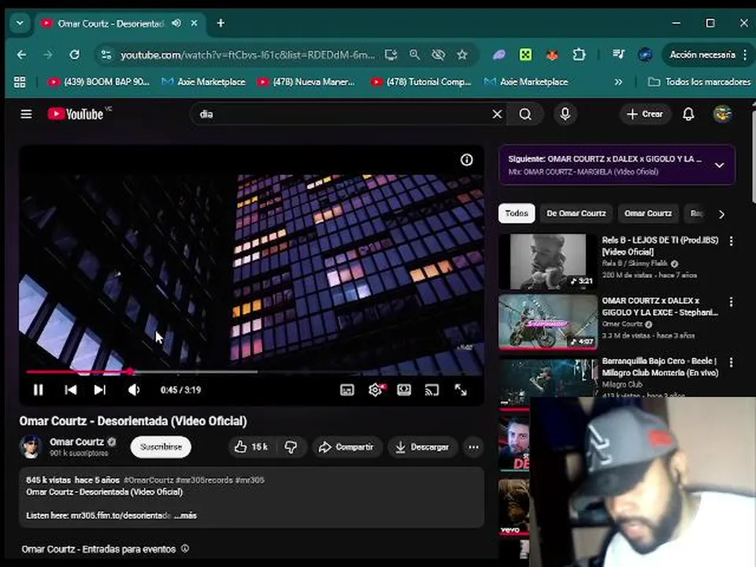This screenshot has height=567, width=756.
Task: Go to YouTube home via logo
Action: (76, 114)
